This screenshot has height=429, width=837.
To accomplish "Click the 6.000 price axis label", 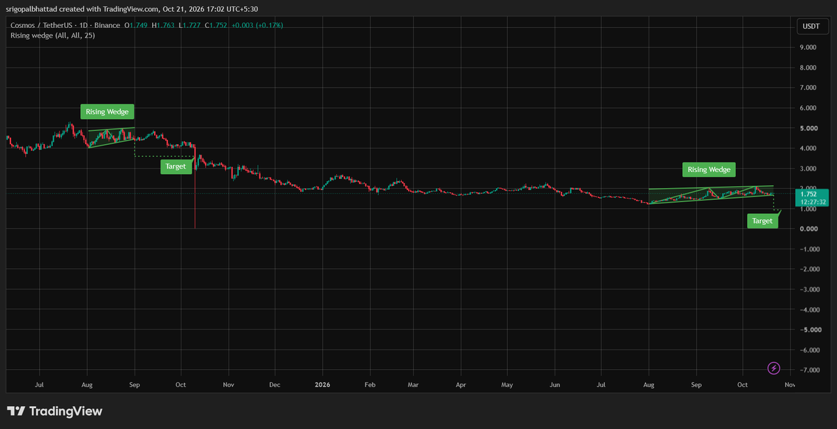I will [808, 108].
